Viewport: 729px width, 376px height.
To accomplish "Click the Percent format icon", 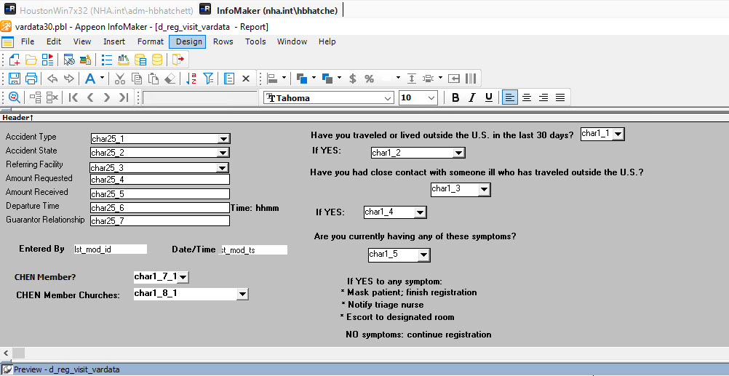I will (x=369, y=79).
